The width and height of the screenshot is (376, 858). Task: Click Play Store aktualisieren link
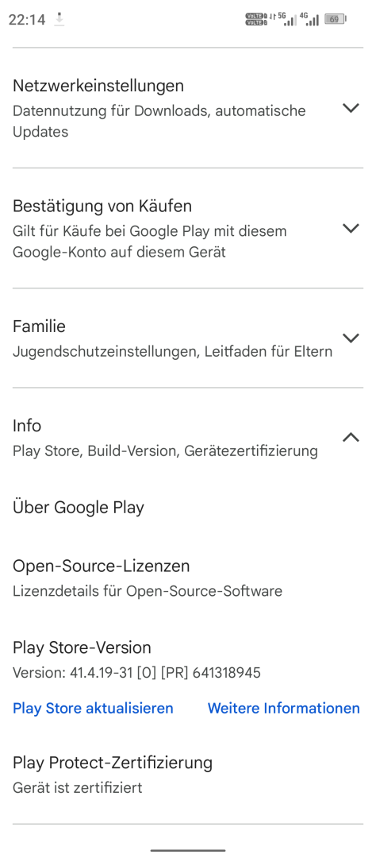point(93,708)
